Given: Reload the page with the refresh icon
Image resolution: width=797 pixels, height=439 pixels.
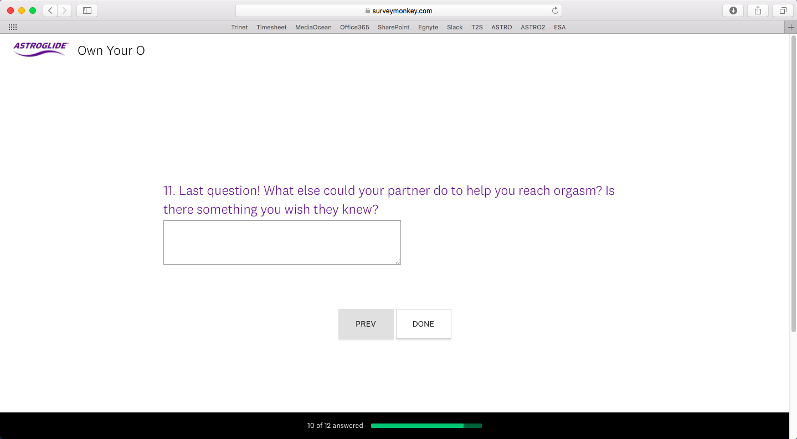Looking at the screenshot, I should [555, 11].
